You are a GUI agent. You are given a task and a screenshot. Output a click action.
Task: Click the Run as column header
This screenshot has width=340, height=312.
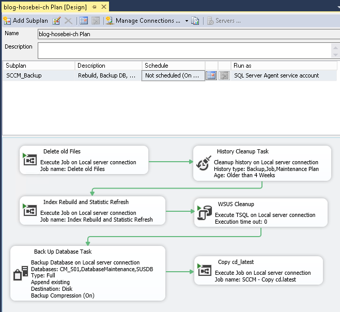coord(284,66)
